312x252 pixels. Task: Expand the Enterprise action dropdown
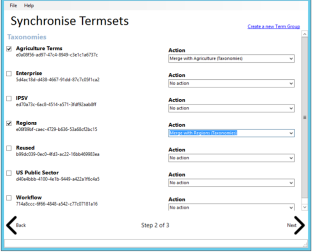pyautogui.click(x=231, y=83)
